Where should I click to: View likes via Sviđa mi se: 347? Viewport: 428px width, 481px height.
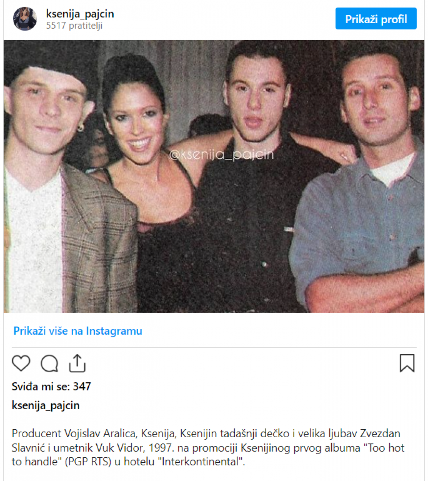click(51, 386)
